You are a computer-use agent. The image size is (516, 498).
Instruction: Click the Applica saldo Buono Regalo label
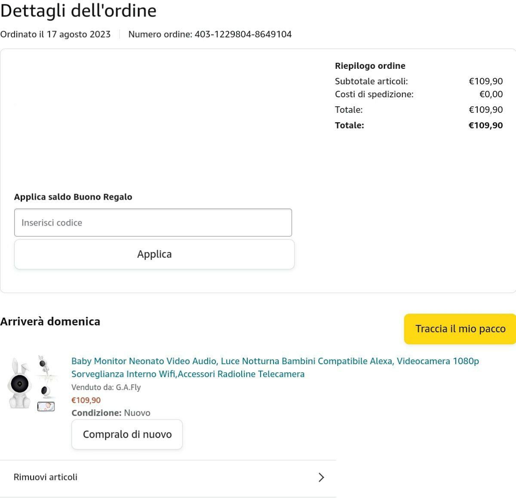(x=73, y=197)
